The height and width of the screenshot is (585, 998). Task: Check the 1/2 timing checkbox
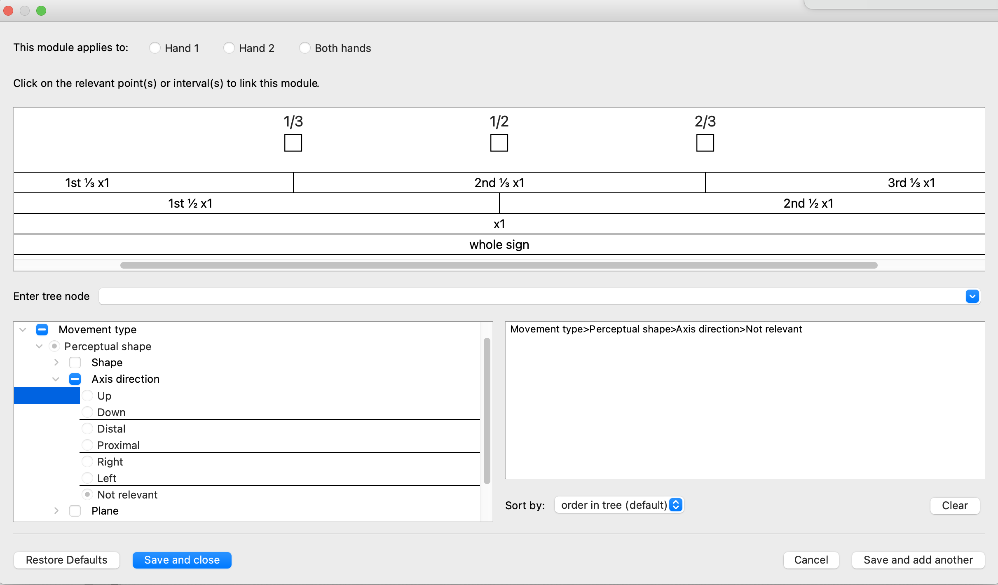click(x=498, y=143)
